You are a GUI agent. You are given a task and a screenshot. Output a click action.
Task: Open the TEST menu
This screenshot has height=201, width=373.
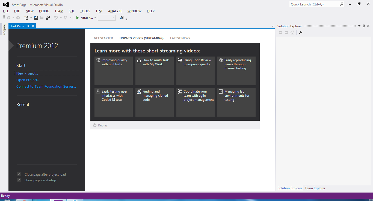(99, 11)
